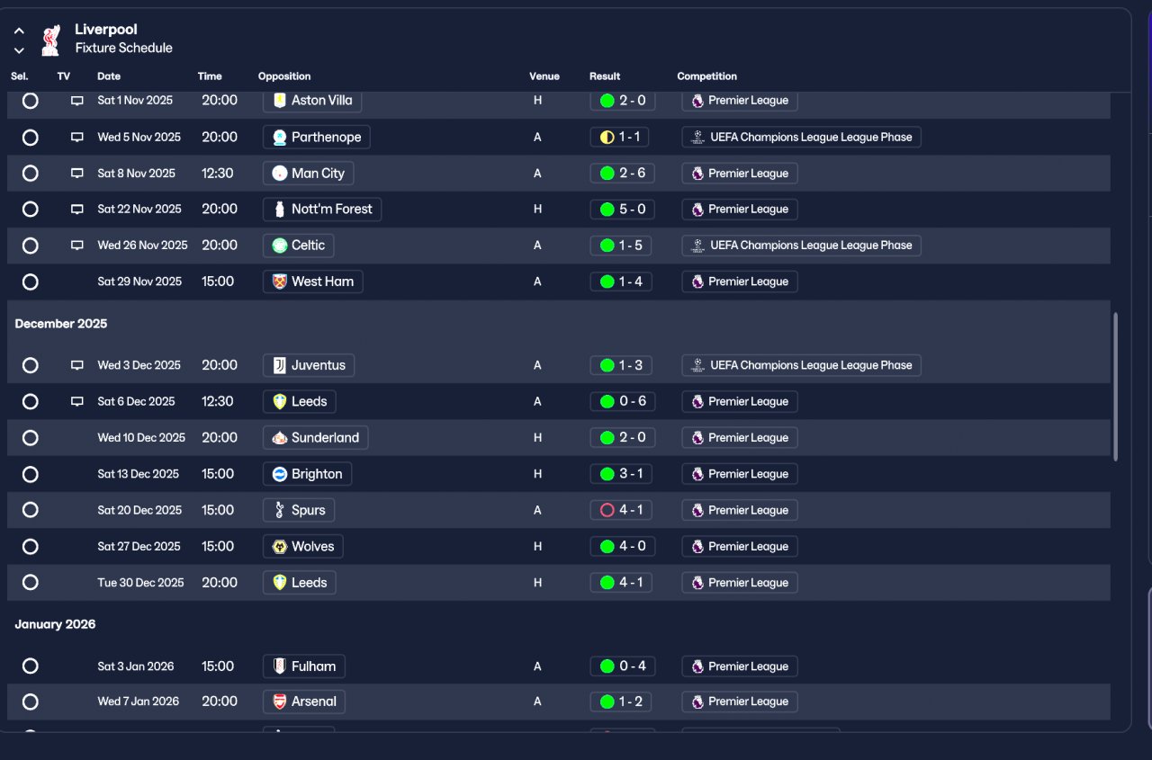The width and height of the screenshot is (1152, 760).
Task: Select the Arsenal fixture radio button
Action: pos(31,702)
